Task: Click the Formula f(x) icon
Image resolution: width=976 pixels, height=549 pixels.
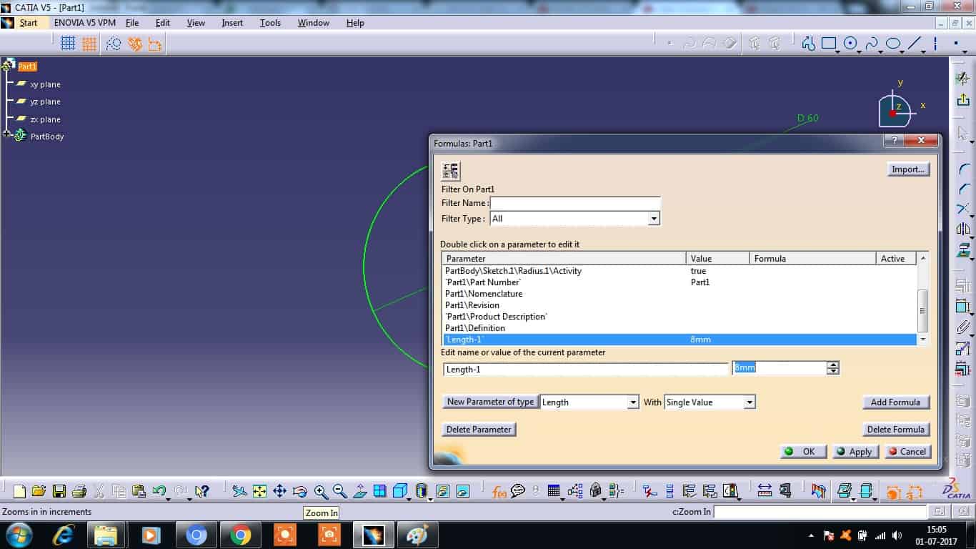Action: coord(499,490)
